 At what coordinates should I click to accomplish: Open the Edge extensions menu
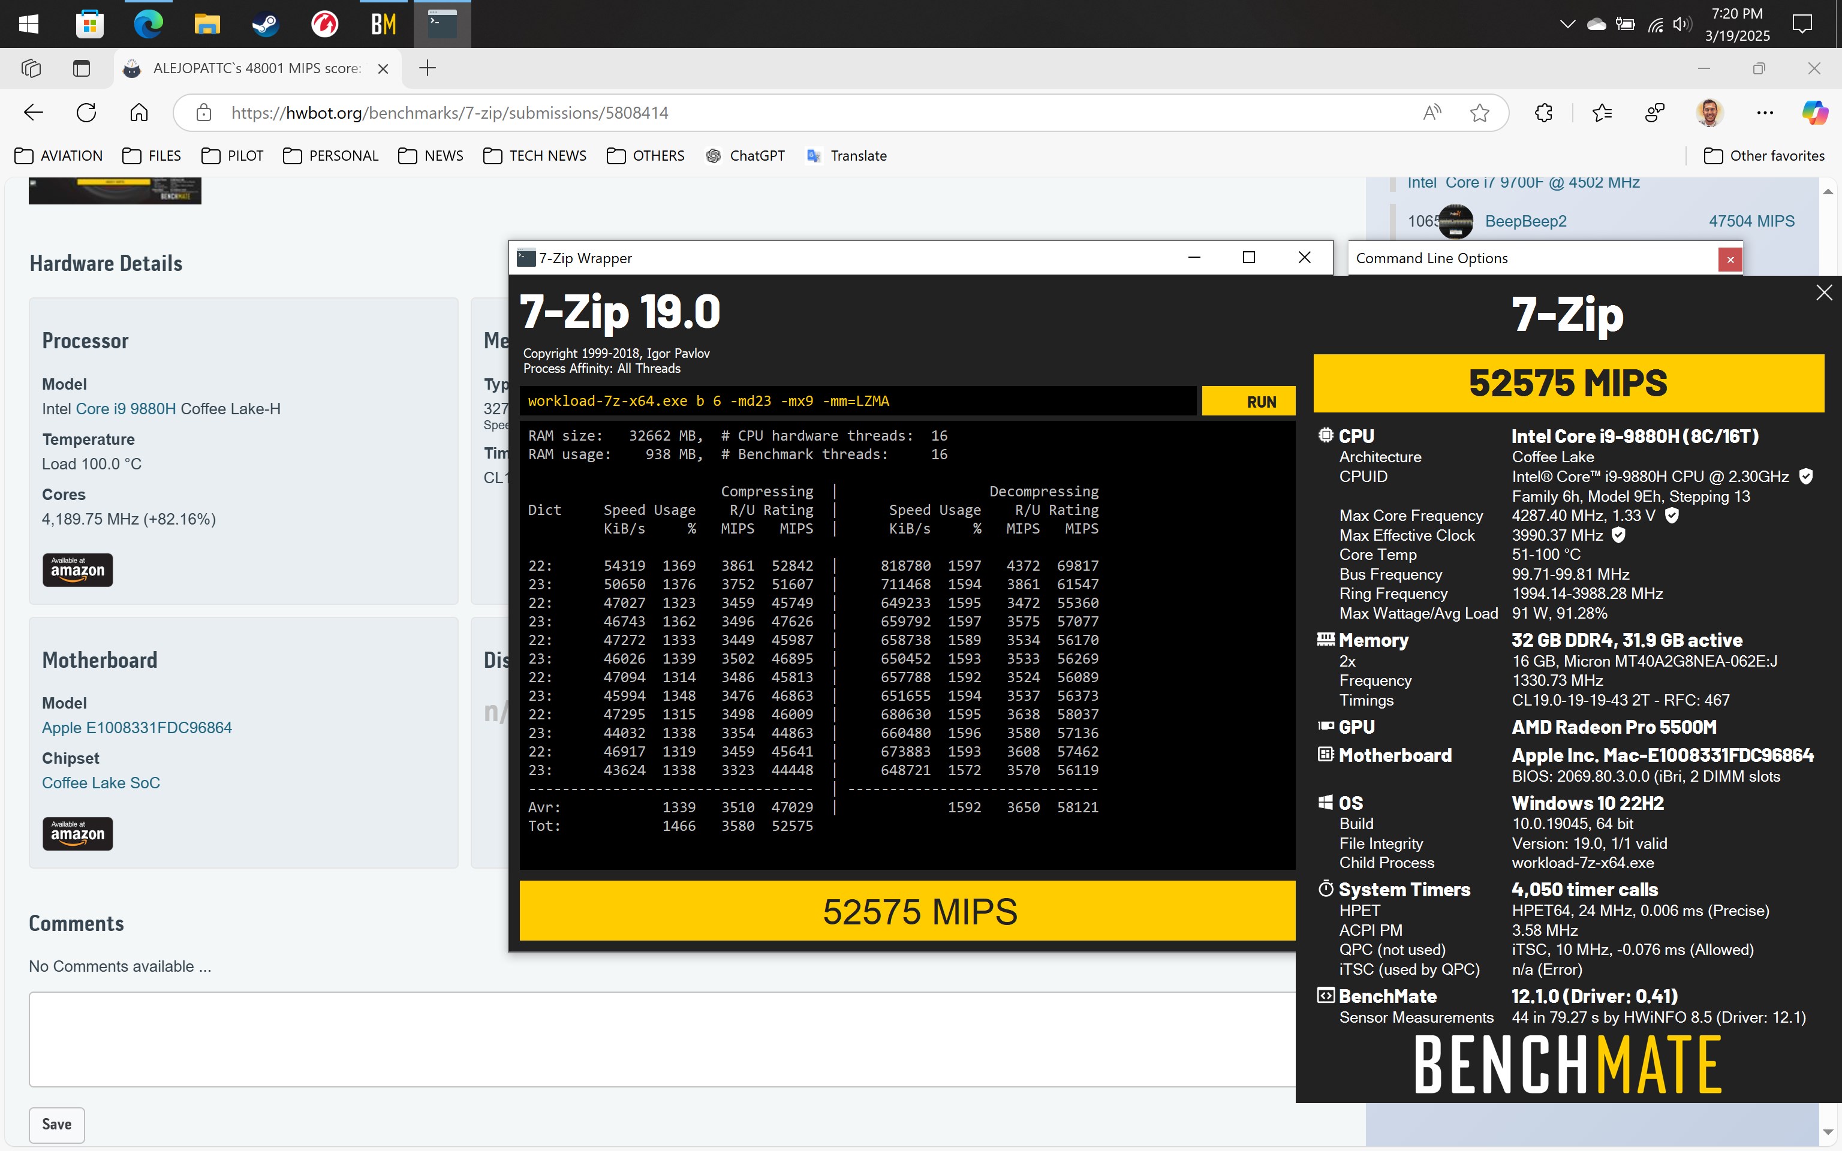pyautogui.click(x=1543, y=113)
